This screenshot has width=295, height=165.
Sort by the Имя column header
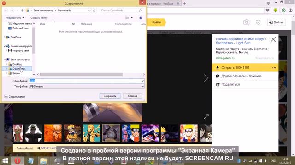click(42, 24)
